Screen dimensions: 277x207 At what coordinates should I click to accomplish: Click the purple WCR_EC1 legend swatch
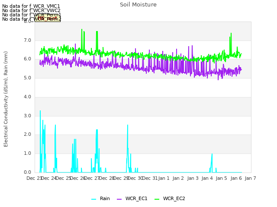119,199
